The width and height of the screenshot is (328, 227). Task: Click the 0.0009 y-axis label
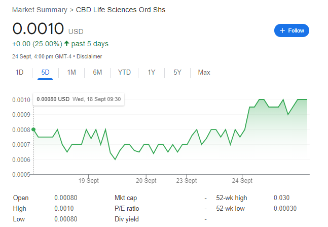[21, 115]
